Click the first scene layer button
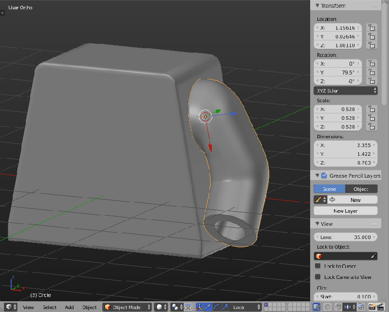The height and width of the screenshot is (312, 389). [266, 305]
